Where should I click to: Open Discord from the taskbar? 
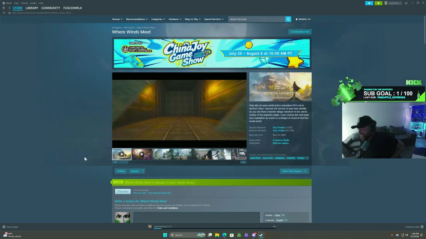(254, 235)
